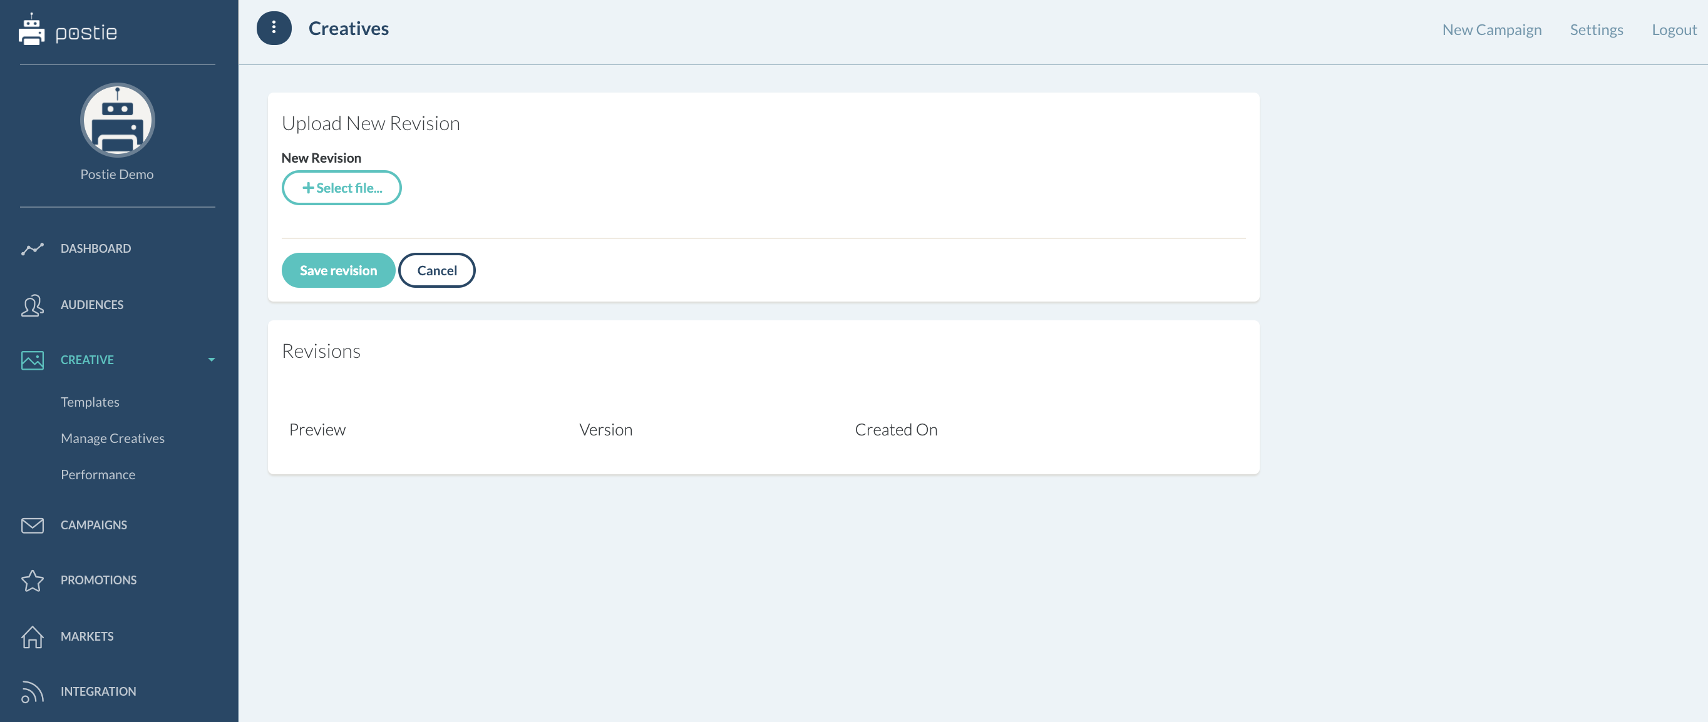Cancel the revision upload
1708x722 pixels.
pos(436,270)
